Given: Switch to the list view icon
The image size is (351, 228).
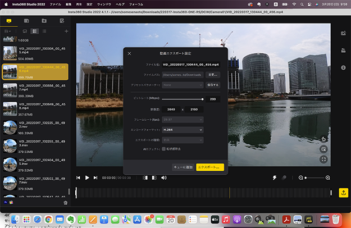Looking at the screenshot, I should click(x=45, y=31).
